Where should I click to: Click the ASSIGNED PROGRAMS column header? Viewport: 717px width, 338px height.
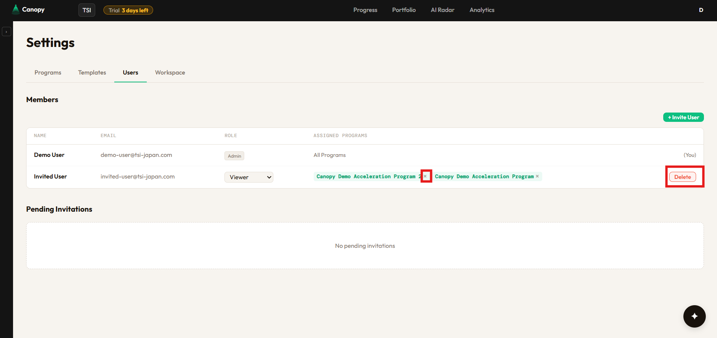click(x=340, y=136)
